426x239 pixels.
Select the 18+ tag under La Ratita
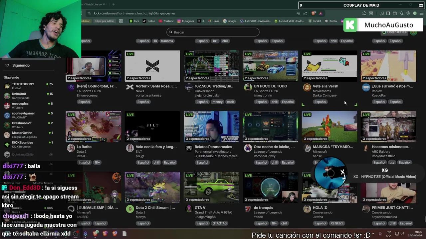point(97,163)
